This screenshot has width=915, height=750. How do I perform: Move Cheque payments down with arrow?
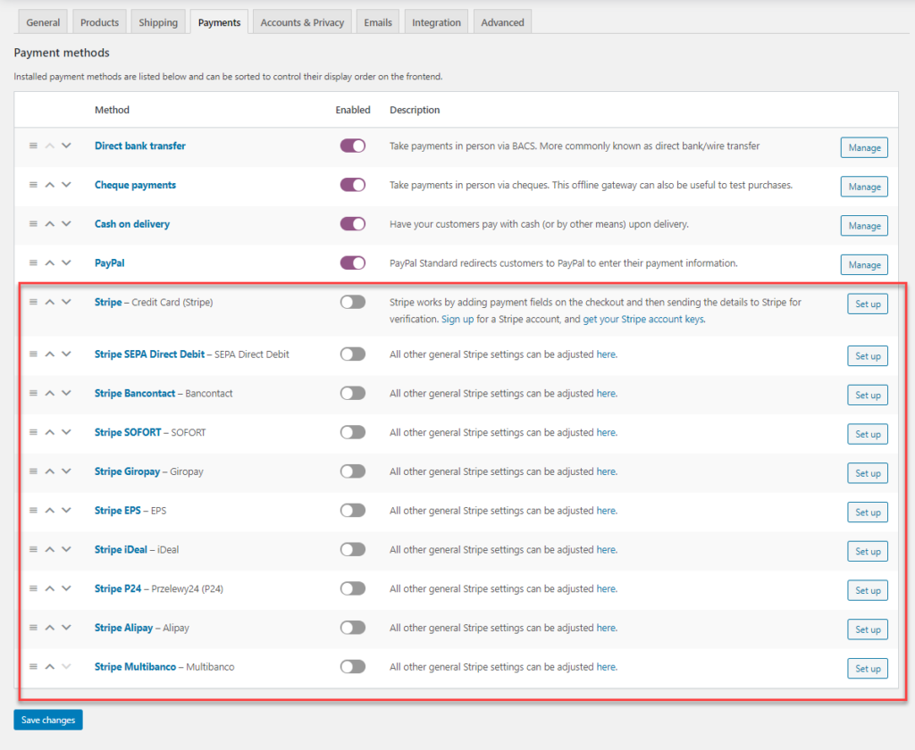tap(66, 185)
